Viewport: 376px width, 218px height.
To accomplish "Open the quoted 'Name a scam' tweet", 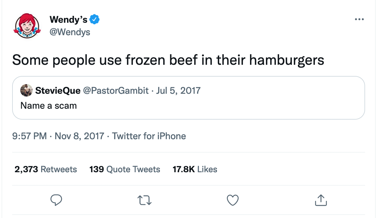I will point(188,106).
